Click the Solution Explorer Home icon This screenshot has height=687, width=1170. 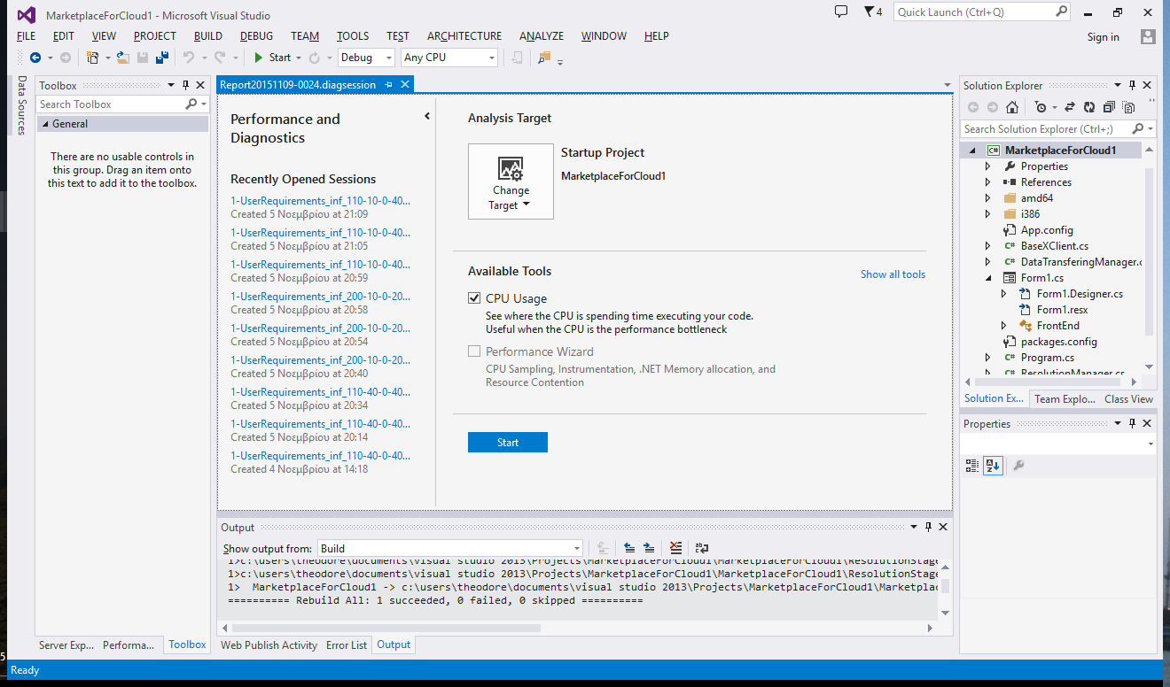tap(1012, 107)
